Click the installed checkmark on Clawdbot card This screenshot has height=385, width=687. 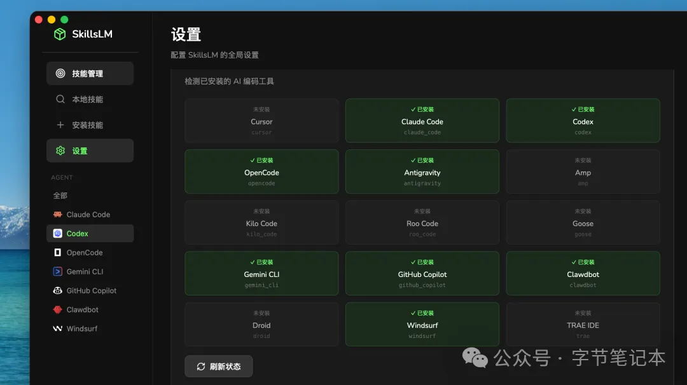tap(574, 262)
